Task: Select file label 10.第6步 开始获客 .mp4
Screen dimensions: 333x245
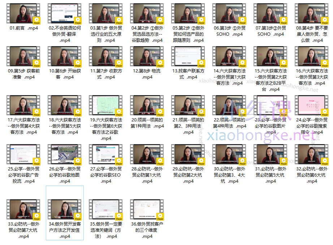Action: click(65, 74)
